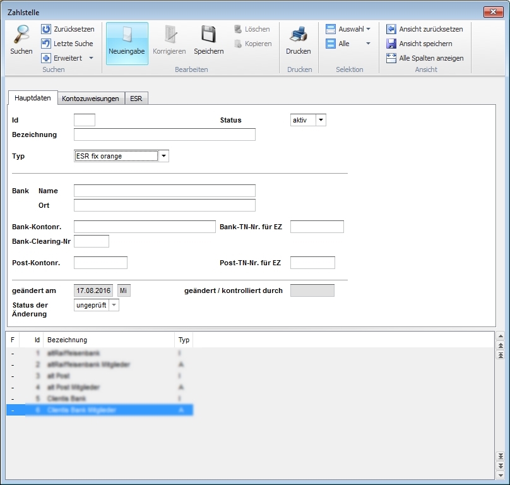Sort list by Bezeichnung column header
The height and width of the screenshot is (485, 510).
pos(109,340)
